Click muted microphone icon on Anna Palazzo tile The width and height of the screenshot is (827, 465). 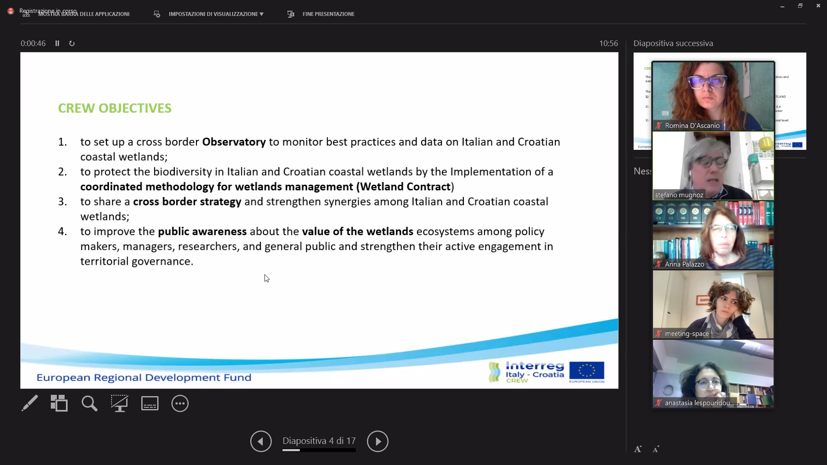coord(659,264)
